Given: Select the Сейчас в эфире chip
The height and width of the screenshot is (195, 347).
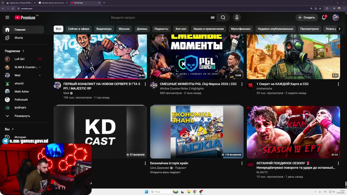Looking at the screenshot, I should [x=79, y=29].
